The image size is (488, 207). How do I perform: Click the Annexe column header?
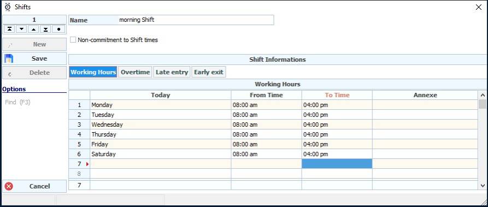point(425,95)
